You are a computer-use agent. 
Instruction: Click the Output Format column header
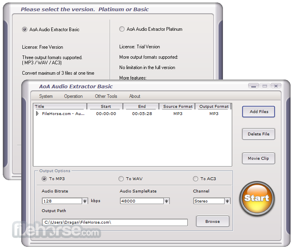[213, 107]
